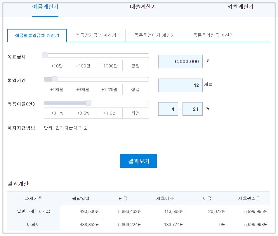278x236 pixels.
Task: Click the +100만 button under 목표금액
Action: [x=83, y=65]
